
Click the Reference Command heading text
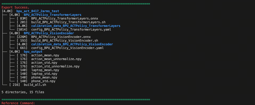[18, 103]
